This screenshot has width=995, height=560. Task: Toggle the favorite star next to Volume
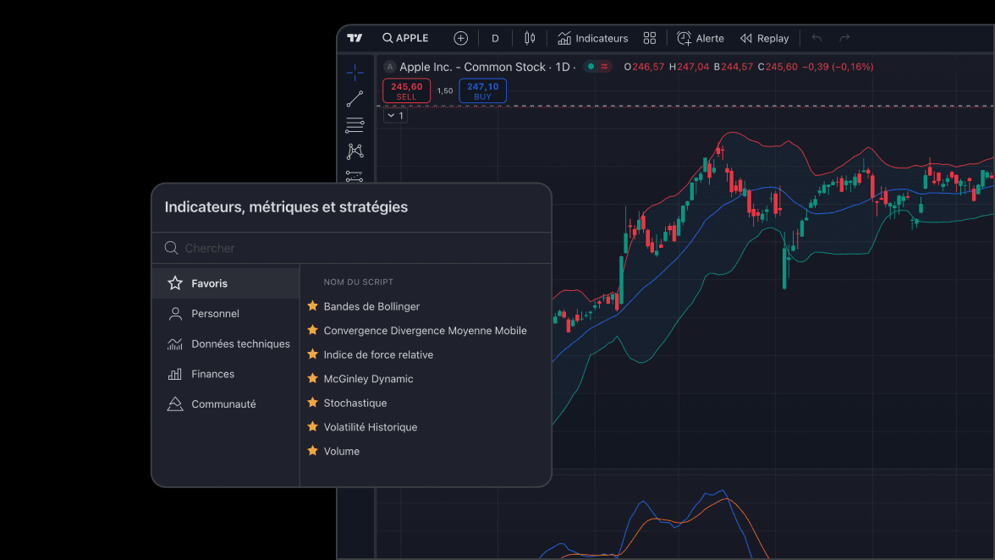(x=312, y=451)
